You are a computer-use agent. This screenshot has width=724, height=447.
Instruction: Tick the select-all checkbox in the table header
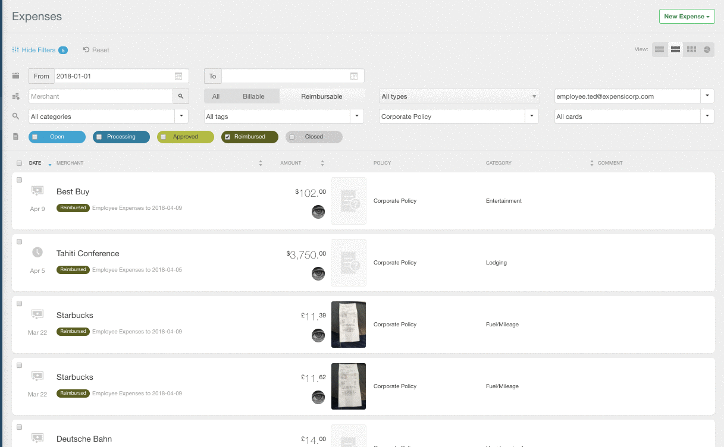pos(20,163)
